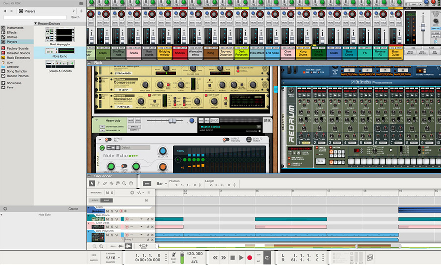Select Song Samples in browser sidebar
Viewport: 441px width, 265px height.
[17, 71]
